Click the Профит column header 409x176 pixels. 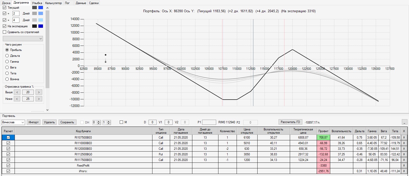click(x=323, y=131)
